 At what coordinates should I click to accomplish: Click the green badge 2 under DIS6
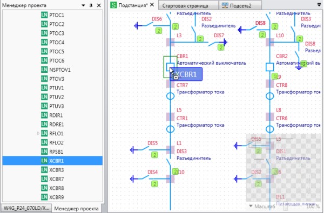159,31
